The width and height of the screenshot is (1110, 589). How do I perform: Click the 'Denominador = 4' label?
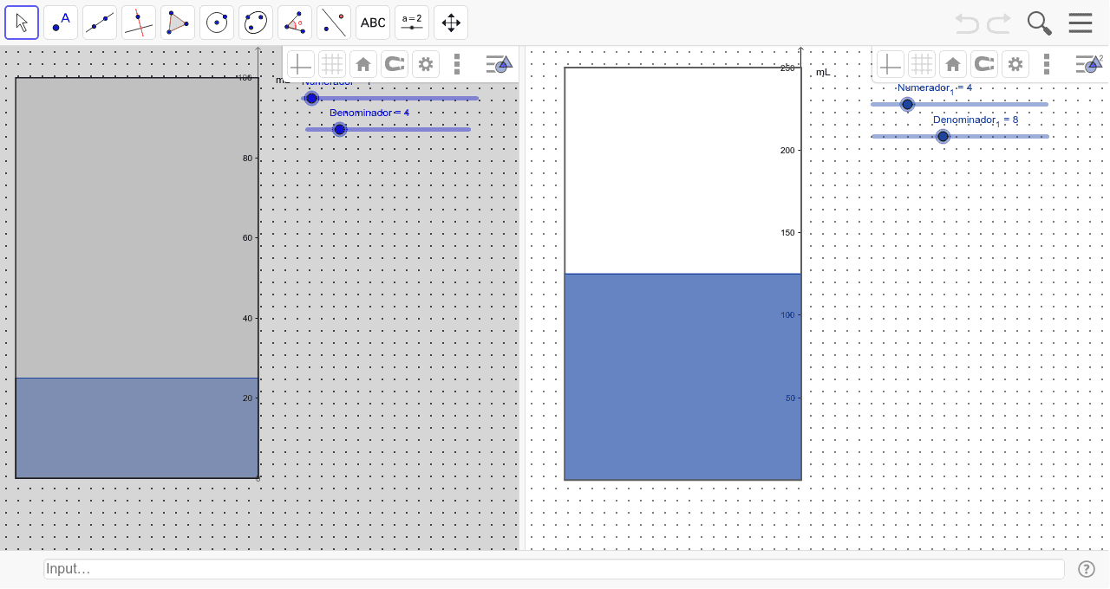369,113
